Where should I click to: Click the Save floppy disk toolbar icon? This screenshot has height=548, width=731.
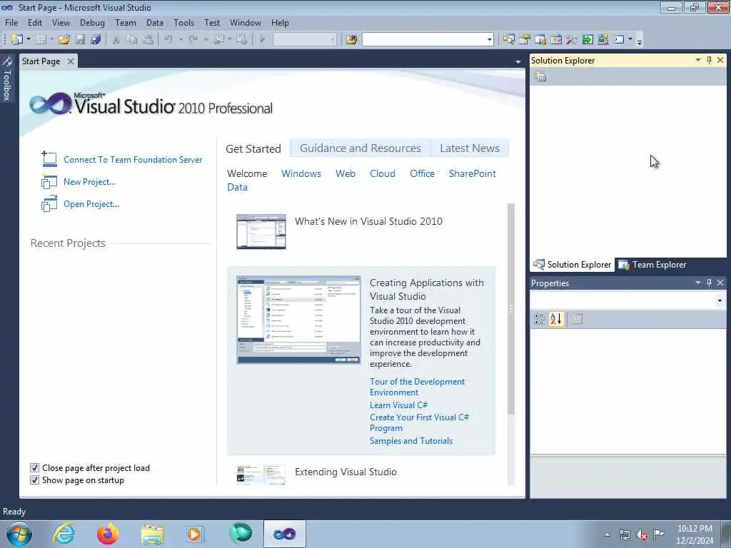pyautogui.click(x=80, y=40)
